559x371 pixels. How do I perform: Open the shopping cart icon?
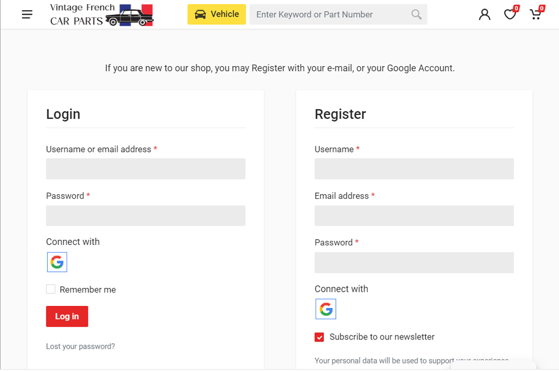tap(535, 14)
